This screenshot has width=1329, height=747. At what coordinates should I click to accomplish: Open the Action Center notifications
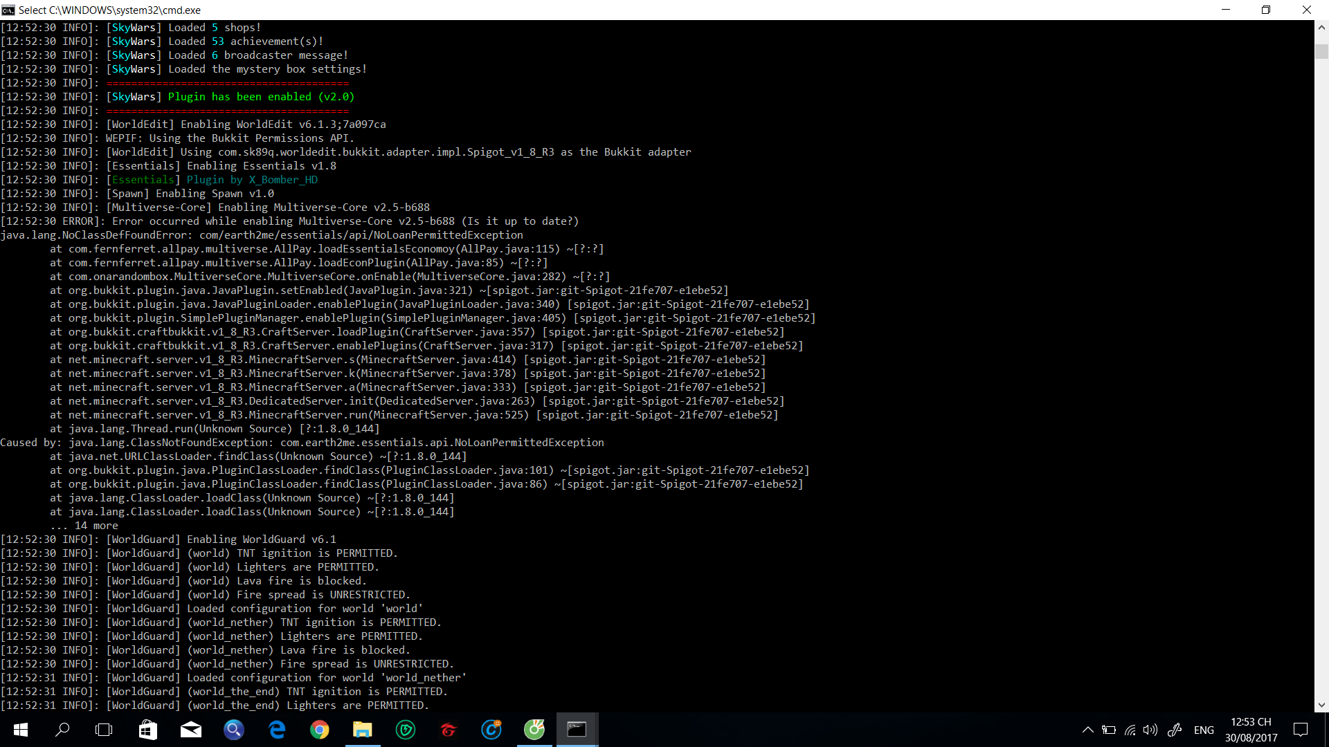(1301, 730)
